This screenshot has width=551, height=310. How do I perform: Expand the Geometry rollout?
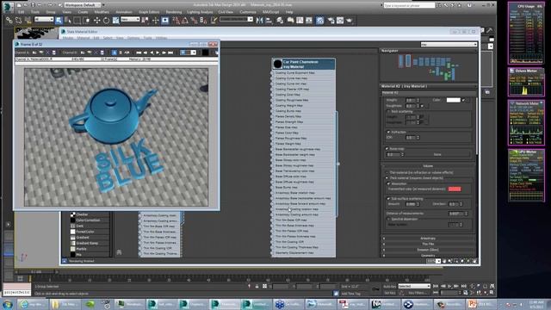coord(428,255)
